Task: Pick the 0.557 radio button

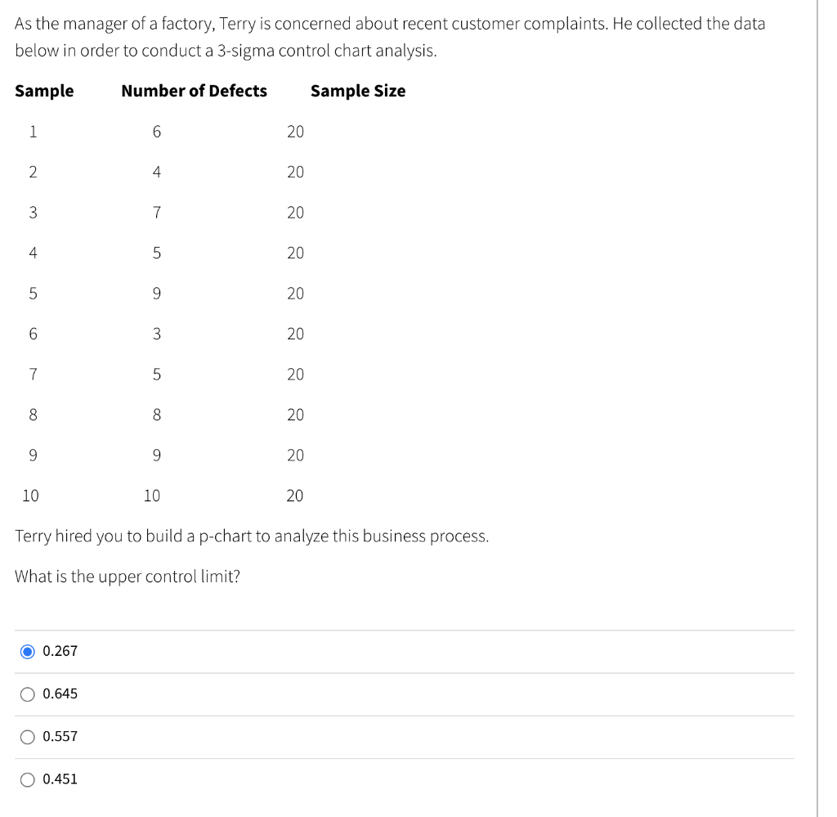Action: click(28, 737)
